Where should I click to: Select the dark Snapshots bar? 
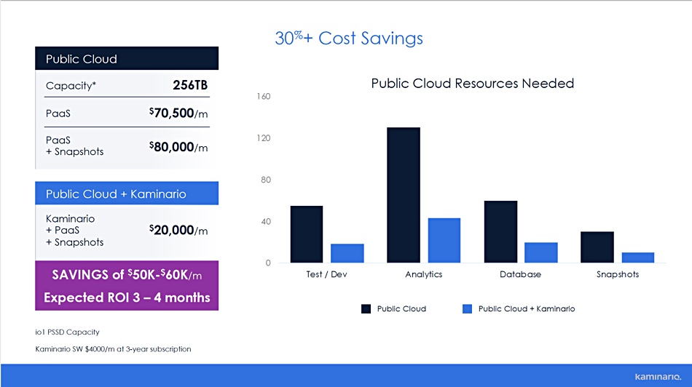pyautogui.click(x=597, y=247)
